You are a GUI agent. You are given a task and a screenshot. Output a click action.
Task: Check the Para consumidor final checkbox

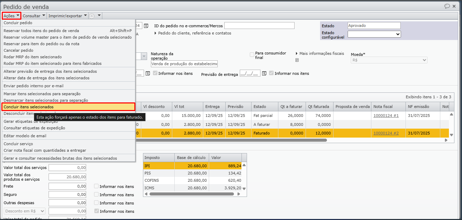click(252, 54)
